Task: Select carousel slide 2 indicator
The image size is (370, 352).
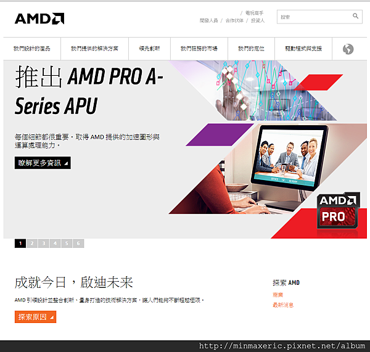Action: tap(32, 244)
